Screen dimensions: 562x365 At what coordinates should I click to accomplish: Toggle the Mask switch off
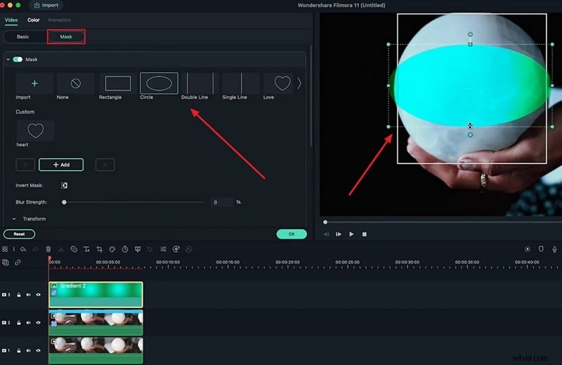(x=18, y=59)
